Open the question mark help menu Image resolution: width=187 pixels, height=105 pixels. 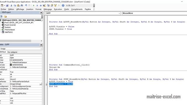tap(94, 9)
